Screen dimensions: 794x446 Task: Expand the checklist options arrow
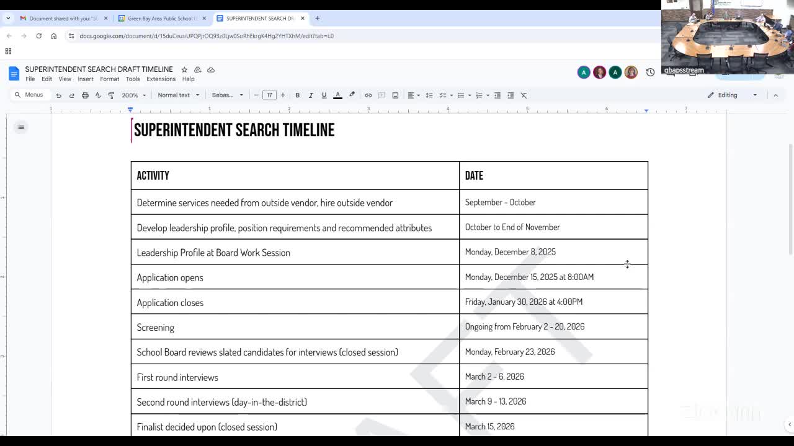(x=452, y=95)
